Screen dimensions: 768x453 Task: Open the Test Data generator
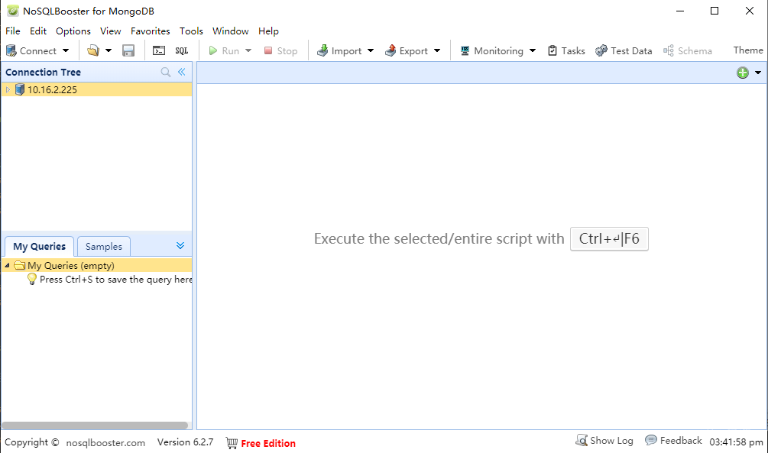[x=624, y=51]
